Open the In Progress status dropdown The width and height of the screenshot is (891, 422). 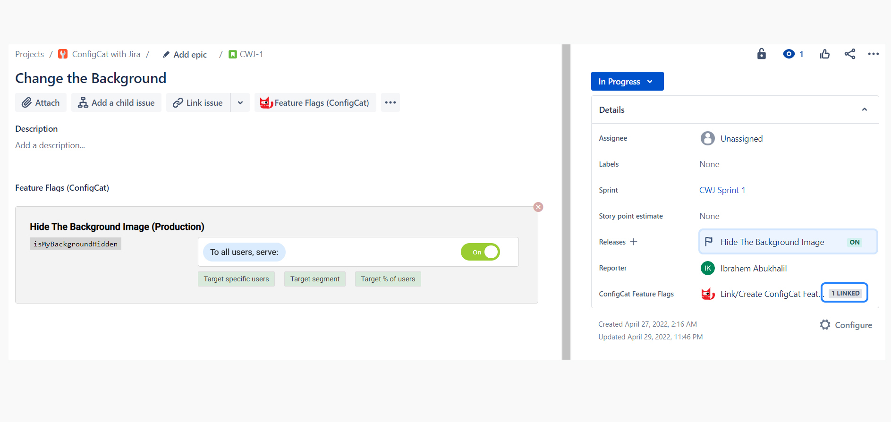[627, 81]
